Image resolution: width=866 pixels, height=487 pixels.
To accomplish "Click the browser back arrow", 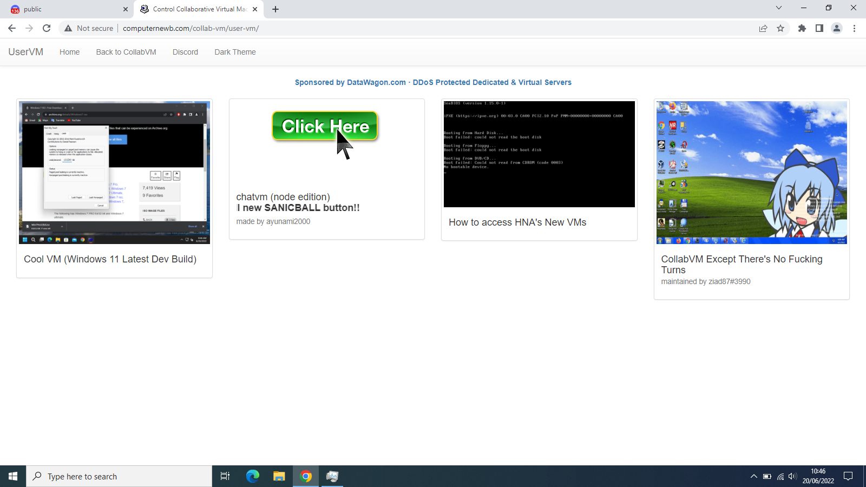I will click(x=12, y=28).
